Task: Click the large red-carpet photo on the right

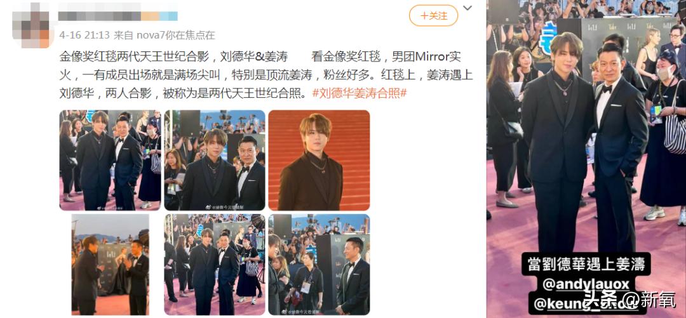Action: [x=586, y=157]
